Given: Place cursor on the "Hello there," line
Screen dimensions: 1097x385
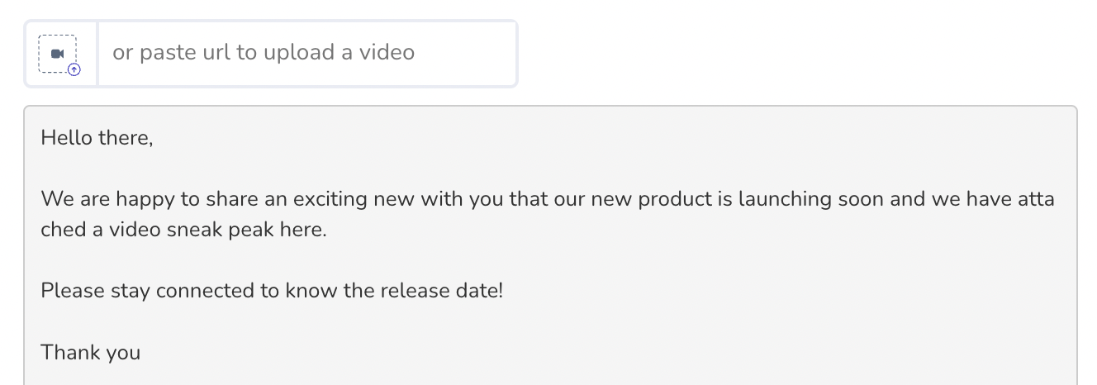Looking at the screenshot, I should coord(97,138).
